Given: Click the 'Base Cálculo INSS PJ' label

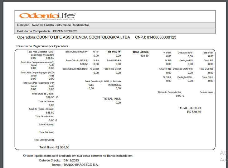Looking at the screenshot, I should coord(77,60).
